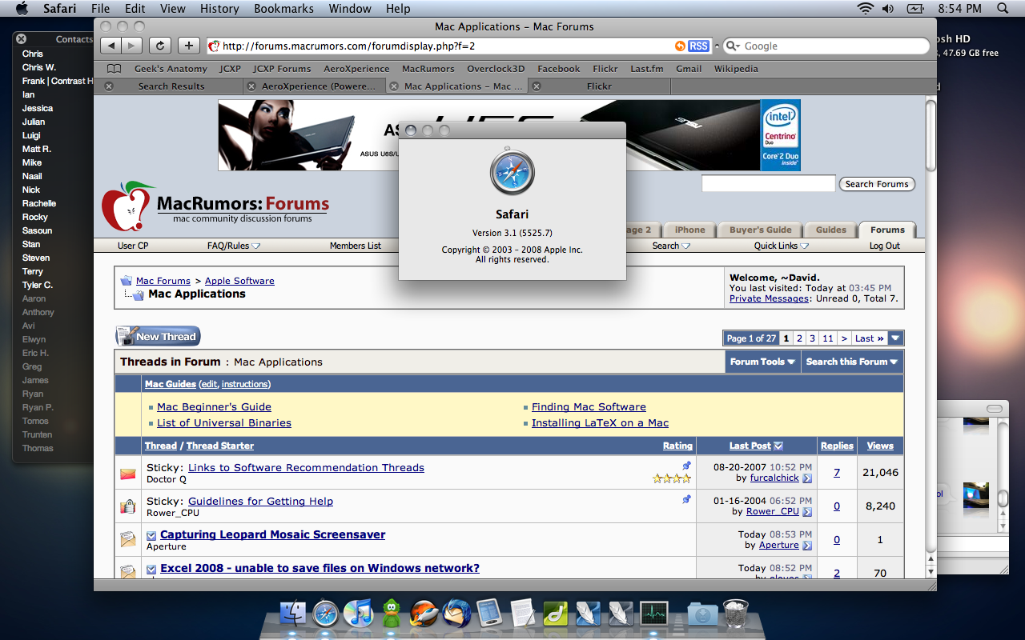Image resolution: width=1025 pixels, height=640 pixels.
Task: Select the iPhone site tab
Action: [x=690, y=230]
